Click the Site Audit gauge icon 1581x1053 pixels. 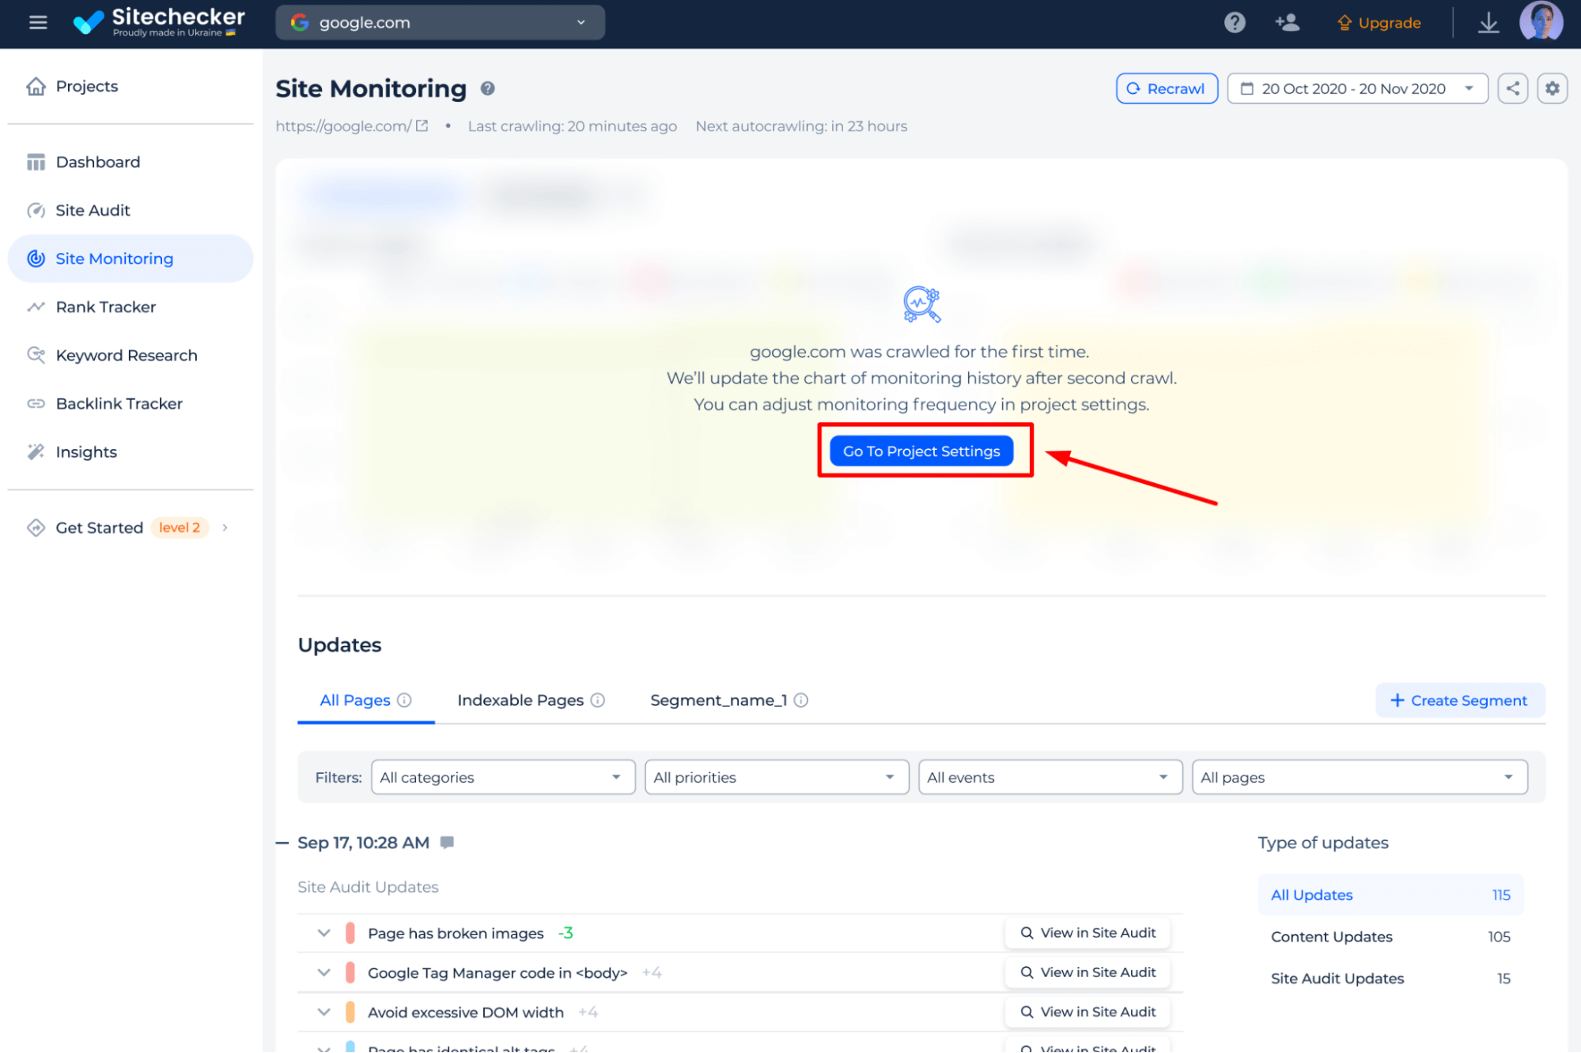pyautogui.click(x=36, y=210)
